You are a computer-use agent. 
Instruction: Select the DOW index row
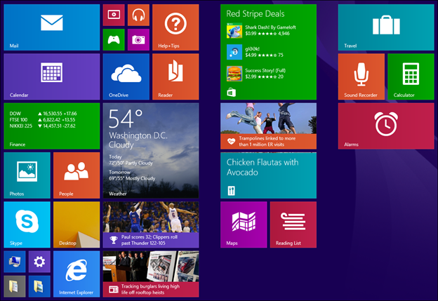click(x=43, y=114)
